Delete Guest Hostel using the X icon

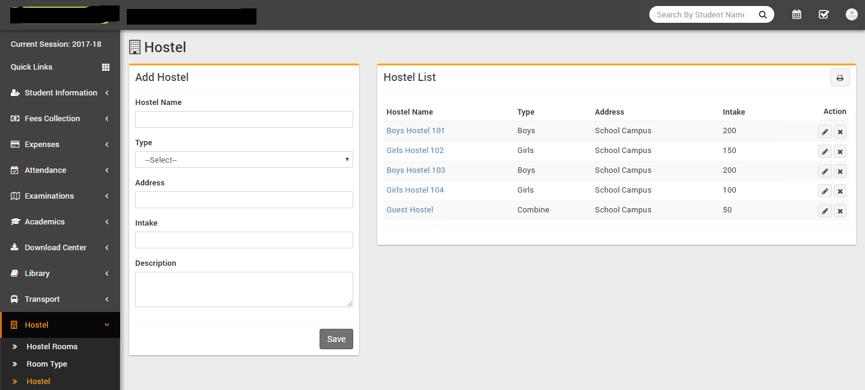point(840,211)
